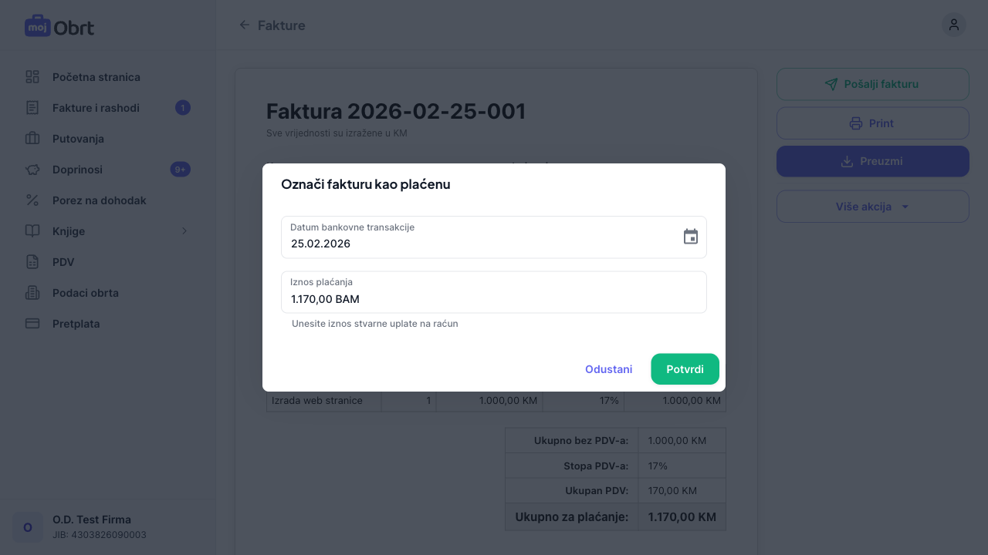
Task: Click the Pretplata credit card icon
Action: coord(32,324)
